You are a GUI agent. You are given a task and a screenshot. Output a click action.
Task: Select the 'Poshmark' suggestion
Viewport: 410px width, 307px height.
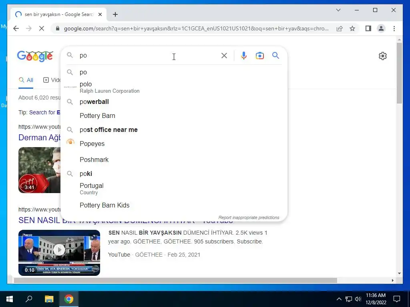point(174,159)
